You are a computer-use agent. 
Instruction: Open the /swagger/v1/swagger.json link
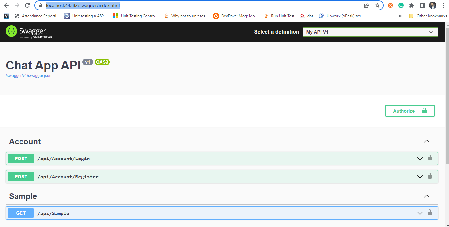(x=28, y=75)
